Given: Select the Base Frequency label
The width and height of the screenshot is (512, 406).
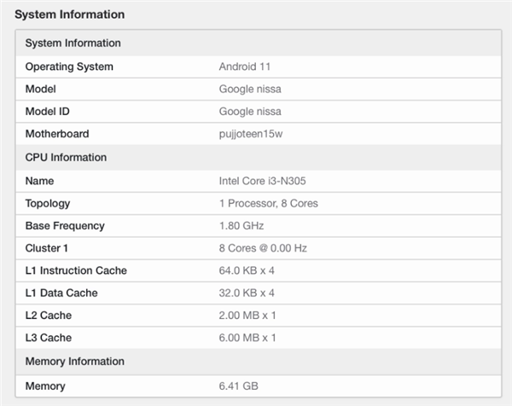Looking at the screenshot, I should pyautogui.click(x=65, y=226).
